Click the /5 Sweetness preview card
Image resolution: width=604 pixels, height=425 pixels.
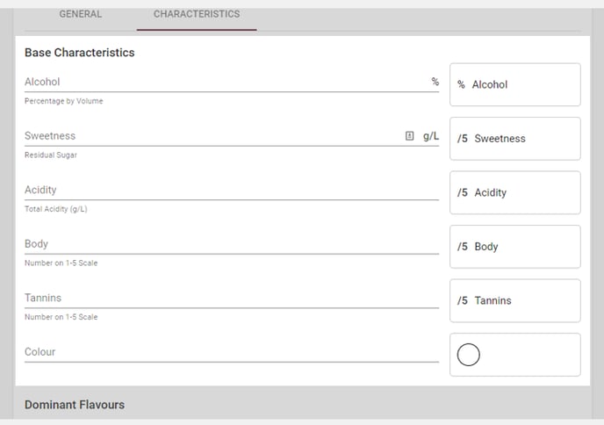coord(515,139)
